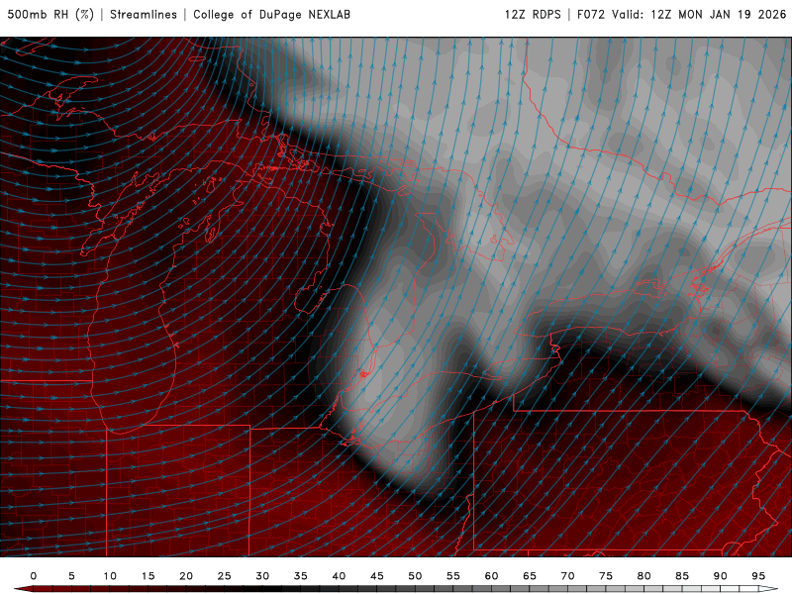This screenshot has height=594, width=792.
Task: Click the '85' colorbar label
Action: pos(682,576)
